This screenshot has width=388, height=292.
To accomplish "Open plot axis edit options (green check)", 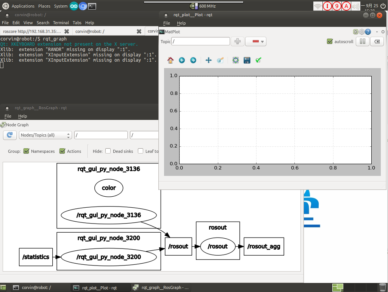I will tap(258, 60).
